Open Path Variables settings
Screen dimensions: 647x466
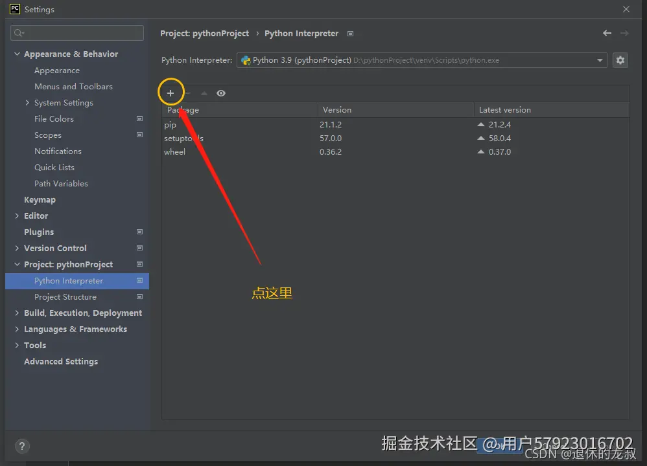click(61, 183)
